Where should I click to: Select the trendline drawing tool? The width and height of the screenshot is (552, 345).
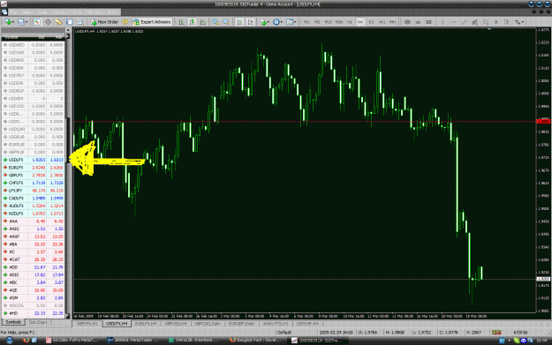click(464, 22)
